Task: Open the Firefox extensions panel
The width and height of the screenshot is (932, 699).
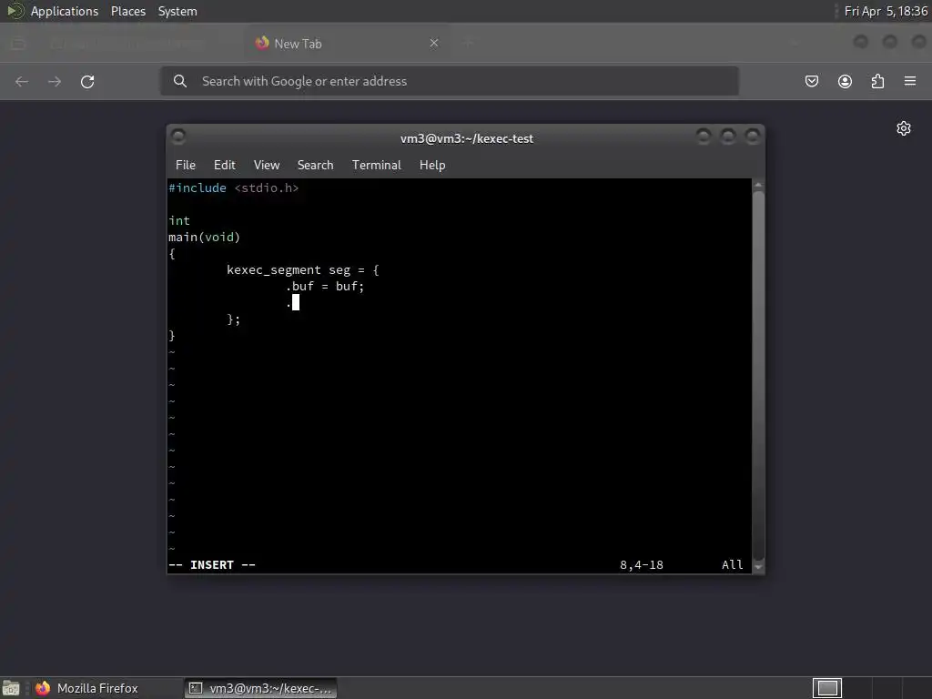Action: coord(877,81)
